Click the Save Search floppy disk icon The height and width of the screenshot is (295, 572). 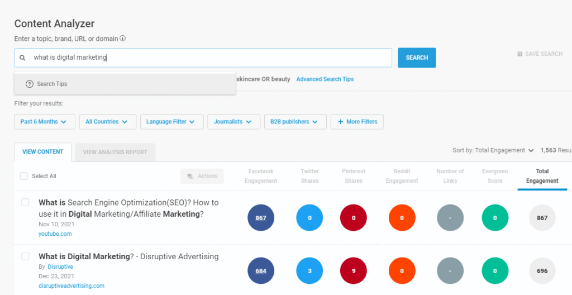point(520,54)
